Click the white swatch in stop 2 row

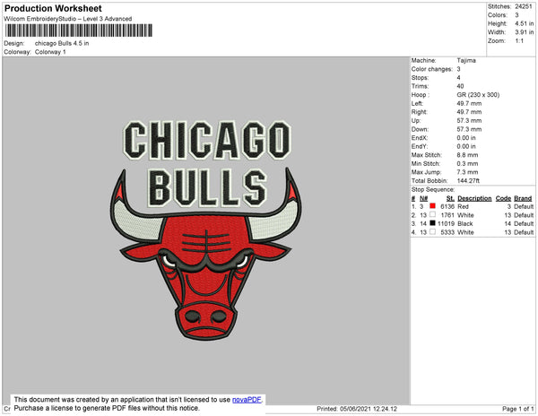tap(432, 214)
